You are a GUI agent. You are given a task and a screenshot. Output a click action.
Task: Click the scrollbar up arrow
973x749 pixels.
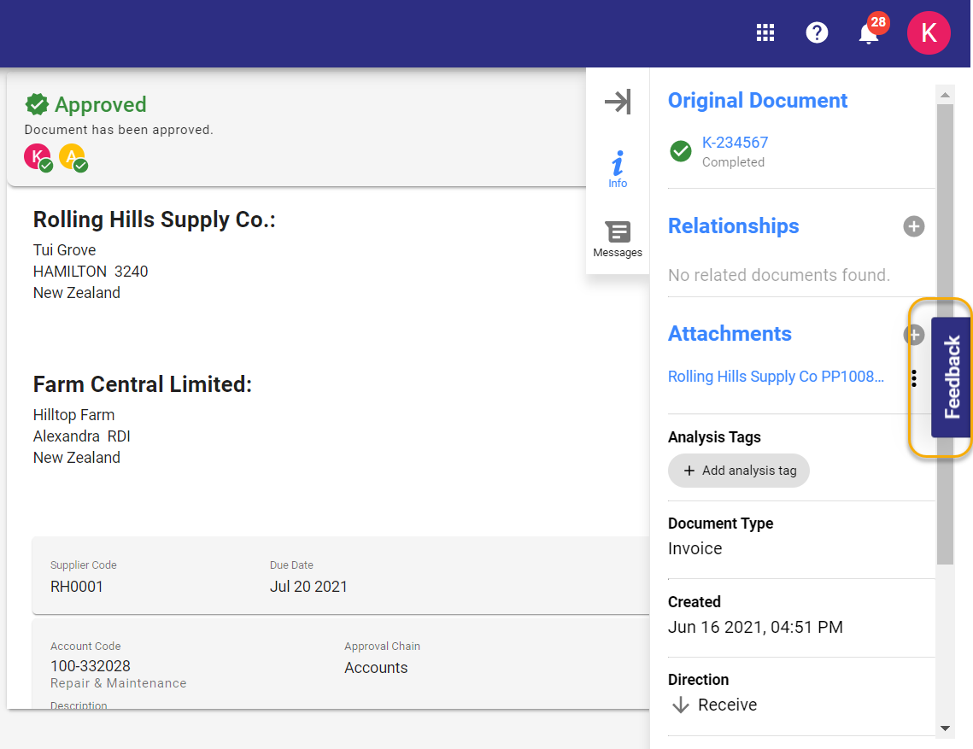[945, 92]
